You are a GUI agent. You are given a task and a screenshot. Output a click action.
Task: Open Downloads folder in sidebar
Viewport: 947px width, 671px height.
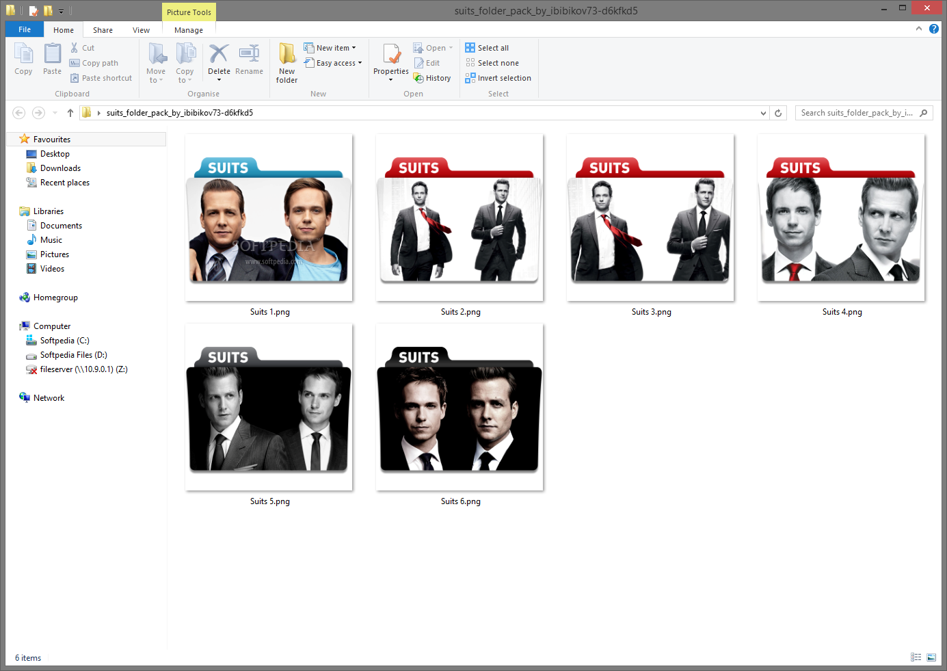60,168
